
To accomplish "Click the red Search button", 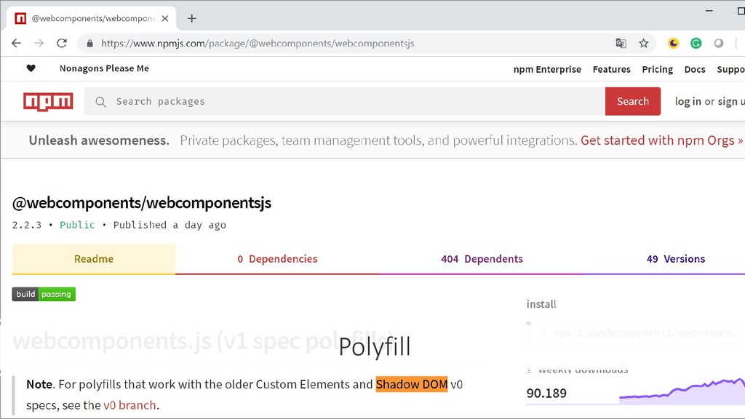I will pos(633,101).
